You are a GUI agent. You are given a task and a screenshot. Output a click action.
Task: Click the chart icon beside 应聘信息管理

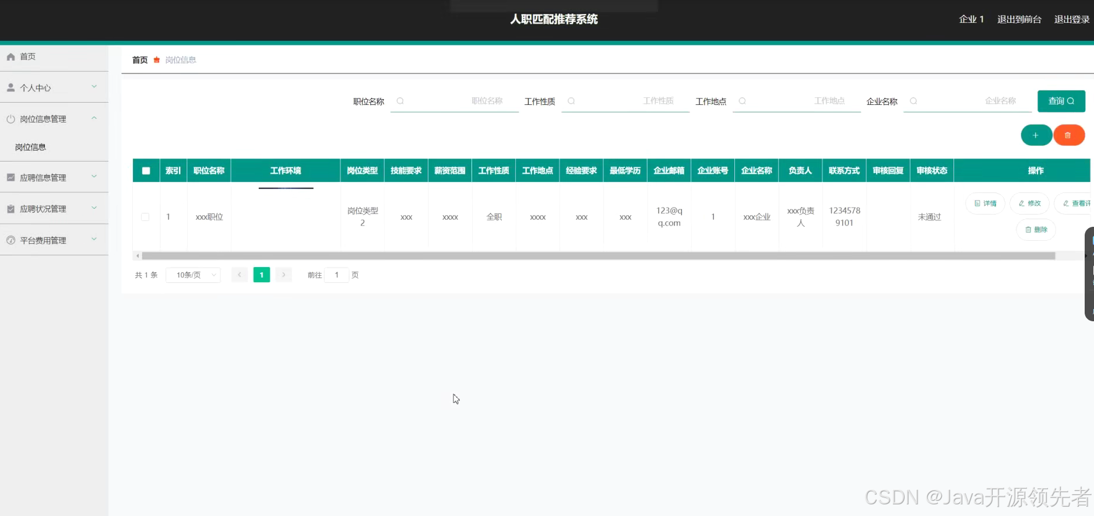point(10,177)
